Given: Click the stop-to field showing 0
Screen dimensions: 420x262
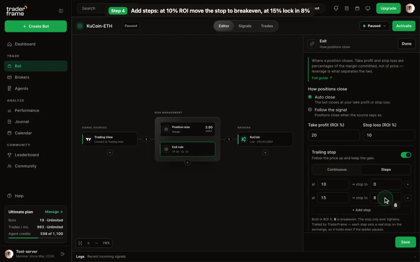Looking at the screenshot, I should [386, 184].
